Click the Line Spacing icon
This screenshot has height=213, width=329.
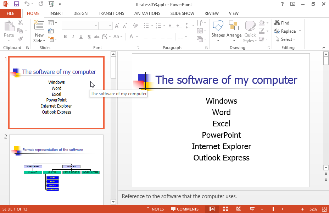pyautogui.click(x=188, y=26)
